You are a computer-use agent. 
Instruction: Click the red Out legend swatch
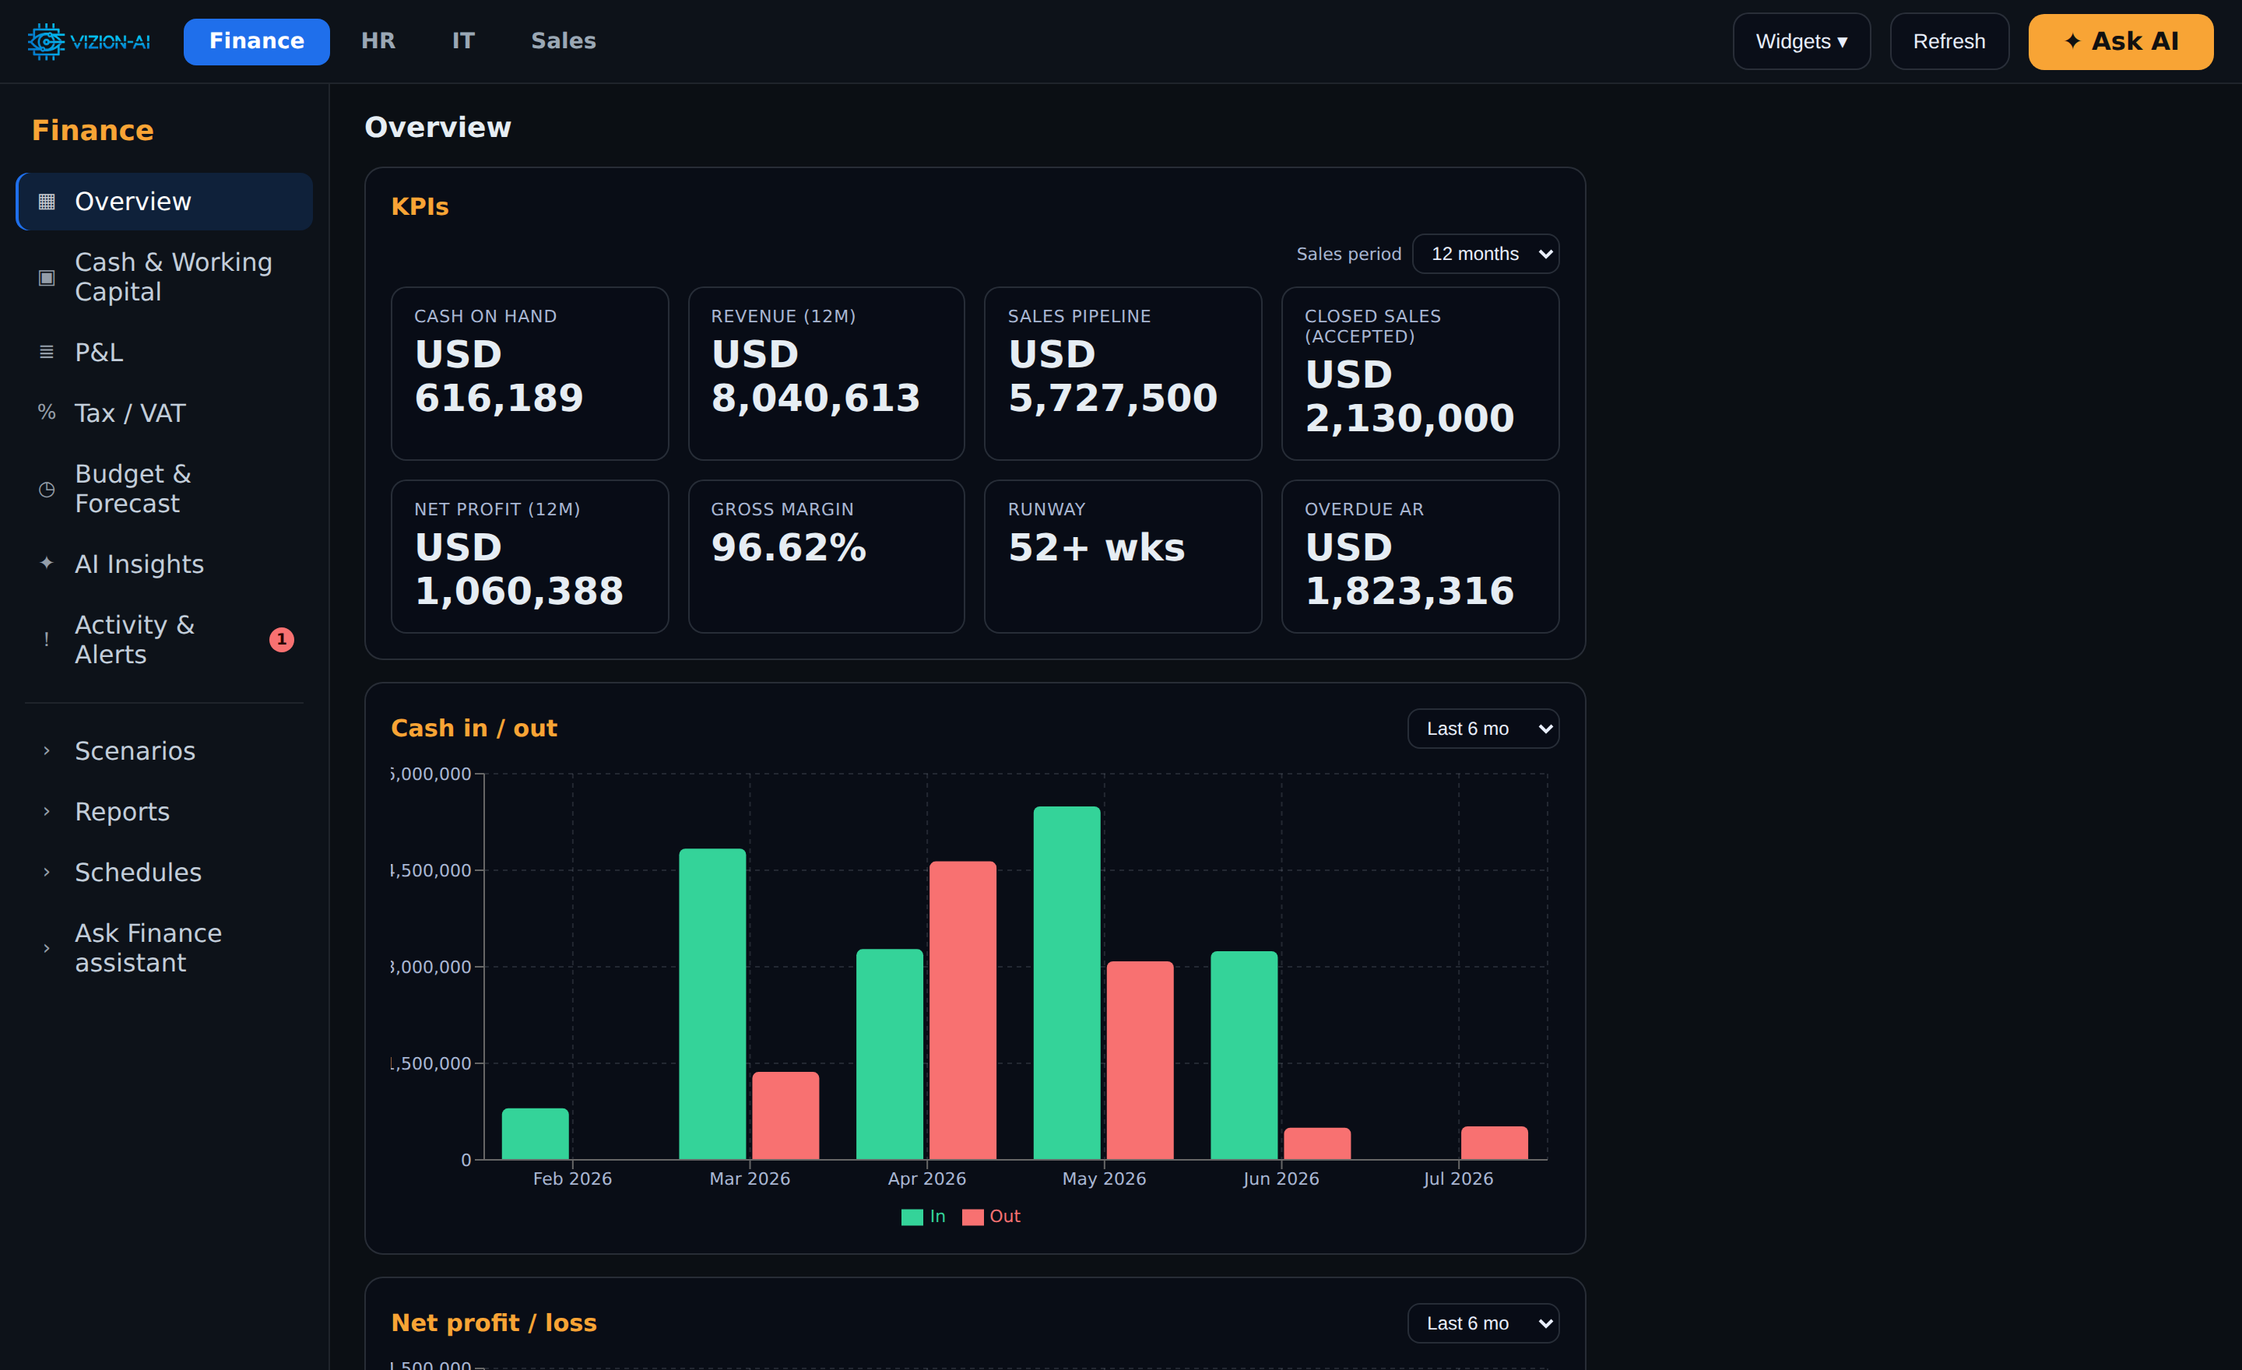(x=972, y=1217)
